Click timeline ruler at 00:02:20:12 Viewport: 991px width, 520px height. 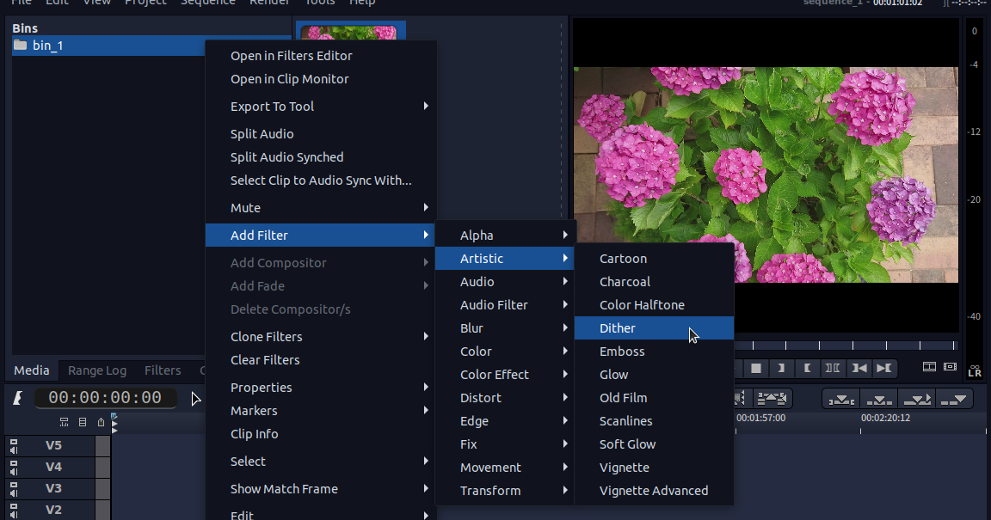pos(885,419)
